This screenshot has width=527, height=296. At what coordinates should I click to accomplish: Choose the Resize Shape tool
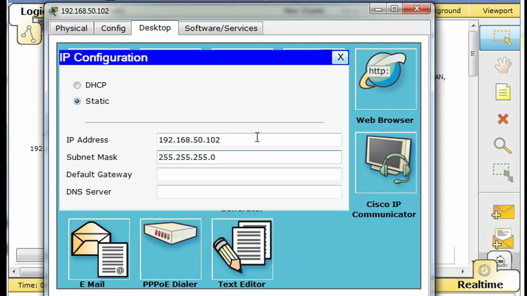(x=503, y=173)
